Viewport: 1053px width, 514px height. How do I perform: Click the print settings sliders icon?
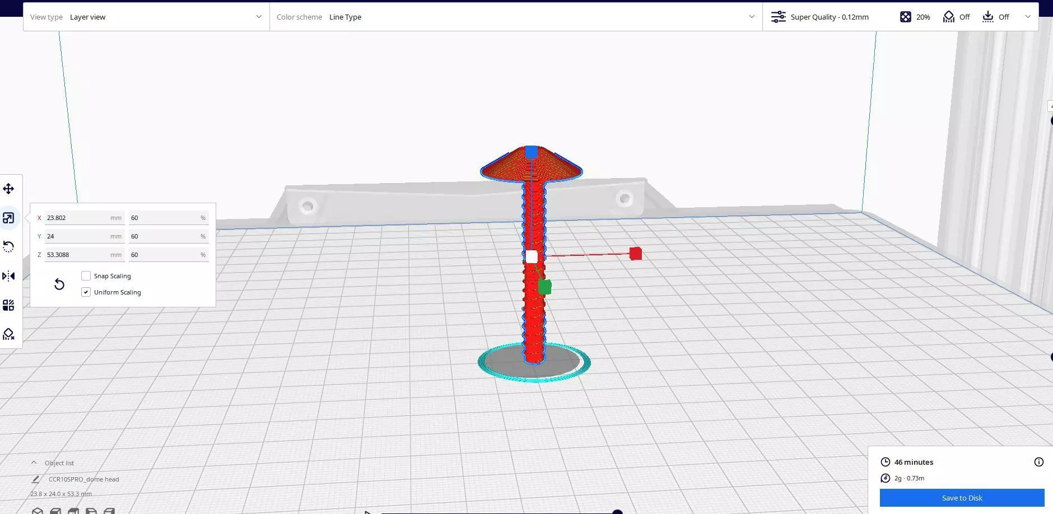[x=778, y=17]
